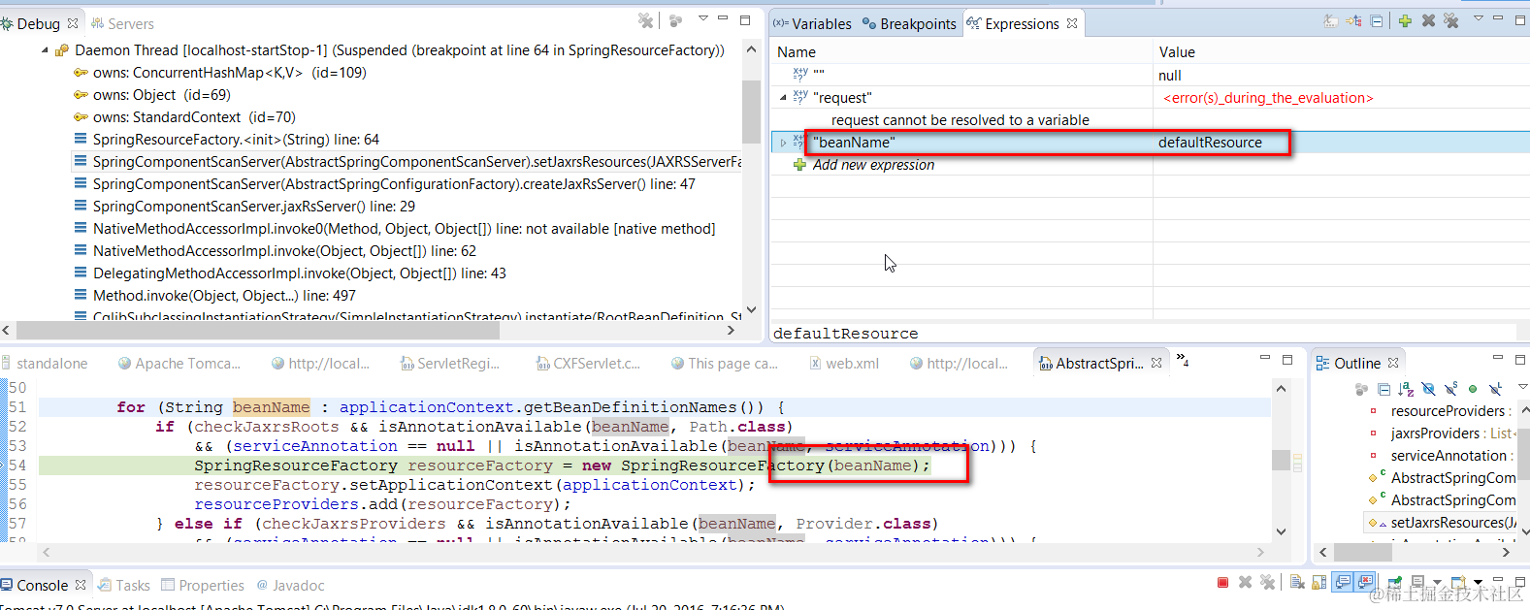Toggle Show Console When Standard Error Changes
Viewport: 1530px width, 610px height.
click(1365, 582)
